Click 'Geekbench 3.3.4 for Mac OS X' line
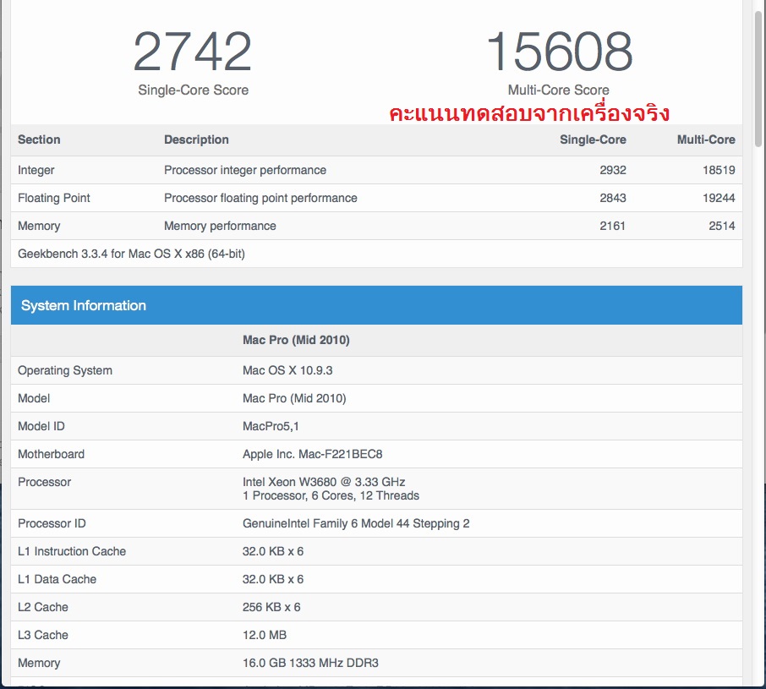The image size is (766, 689). point(131,254)
